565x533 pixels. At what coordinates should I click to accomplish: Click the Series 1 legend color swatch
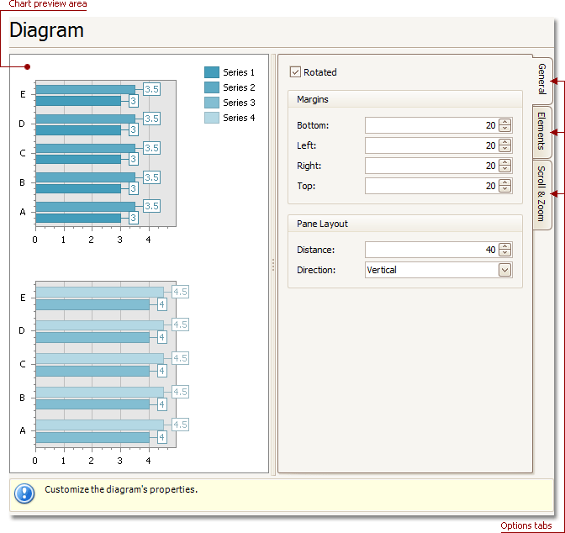click(x=212, y=72)
